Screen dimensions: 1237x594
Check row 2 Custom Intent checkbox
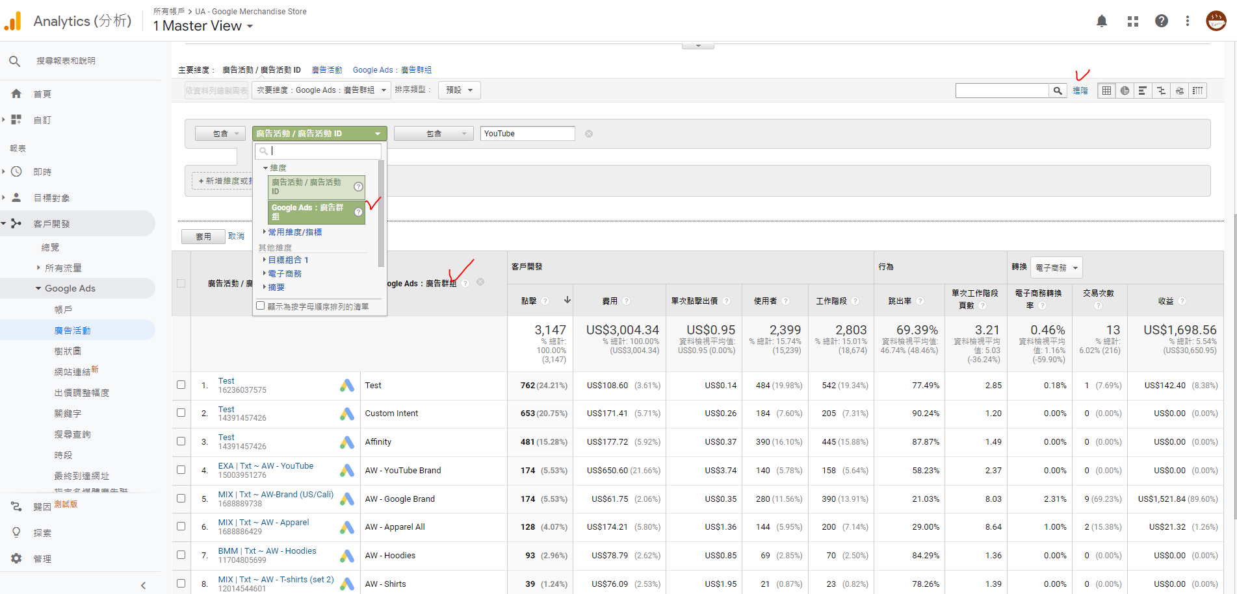(x=181, y=412)
